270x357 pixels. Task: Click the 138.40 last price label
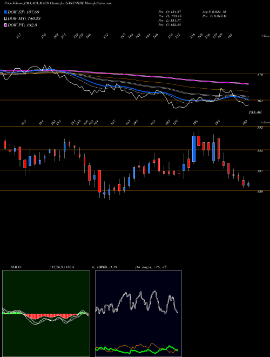(255, 113)
